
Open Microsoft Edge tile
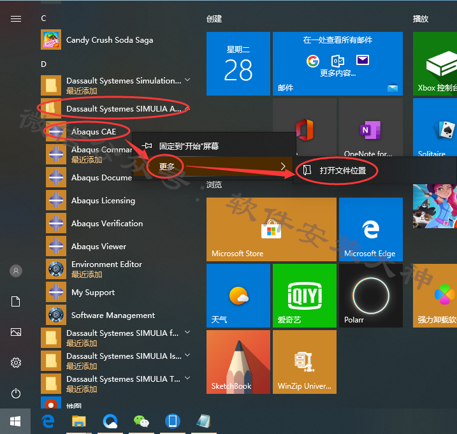tap(371, 229)
